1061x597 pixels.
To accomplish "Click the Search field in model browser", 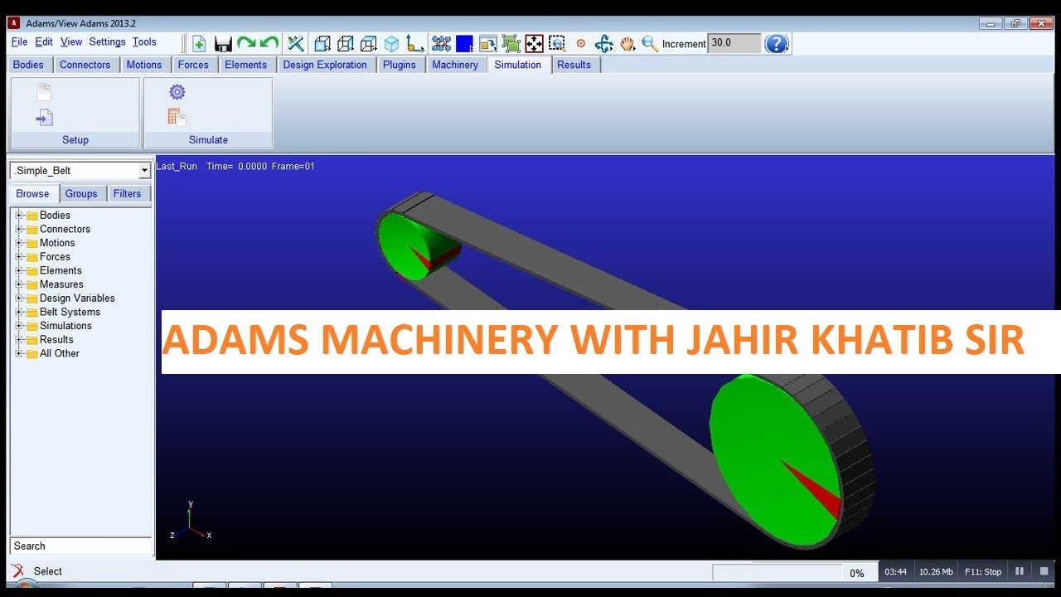I will pyautogui.click(x=80, y=546).
